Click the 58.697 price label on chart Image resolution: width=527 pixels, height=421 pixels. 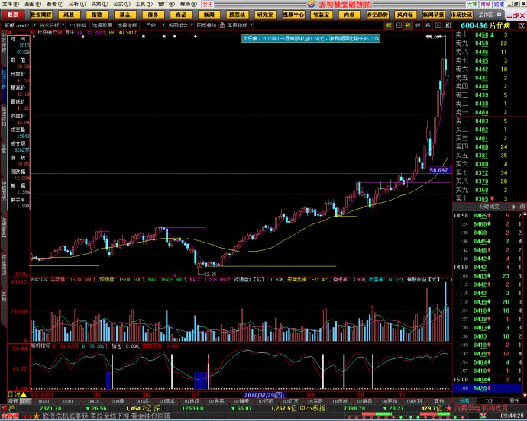438,170
